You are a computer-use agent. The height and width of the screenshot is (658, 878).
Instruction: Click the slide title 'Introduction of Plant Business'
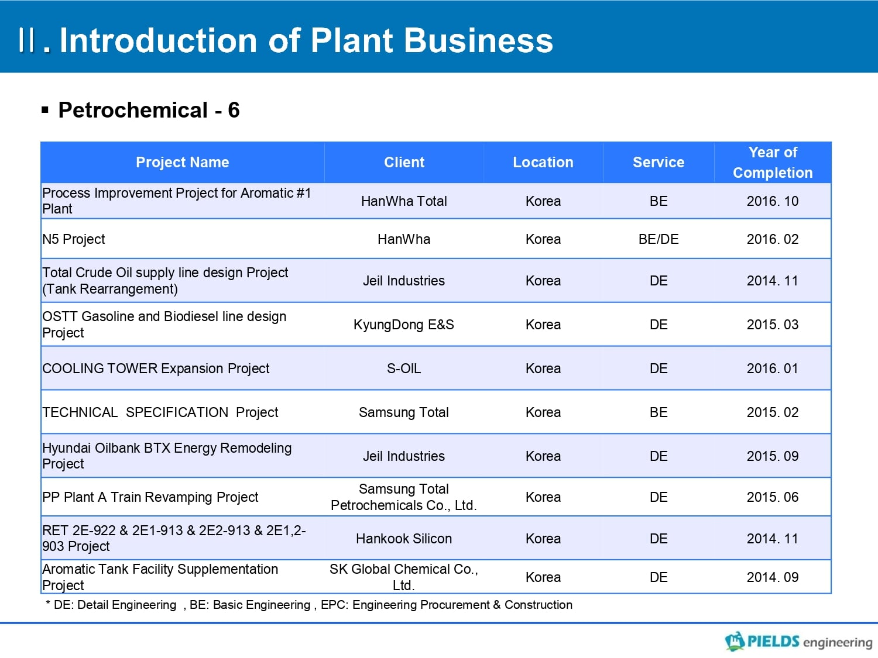click(306, 40)
